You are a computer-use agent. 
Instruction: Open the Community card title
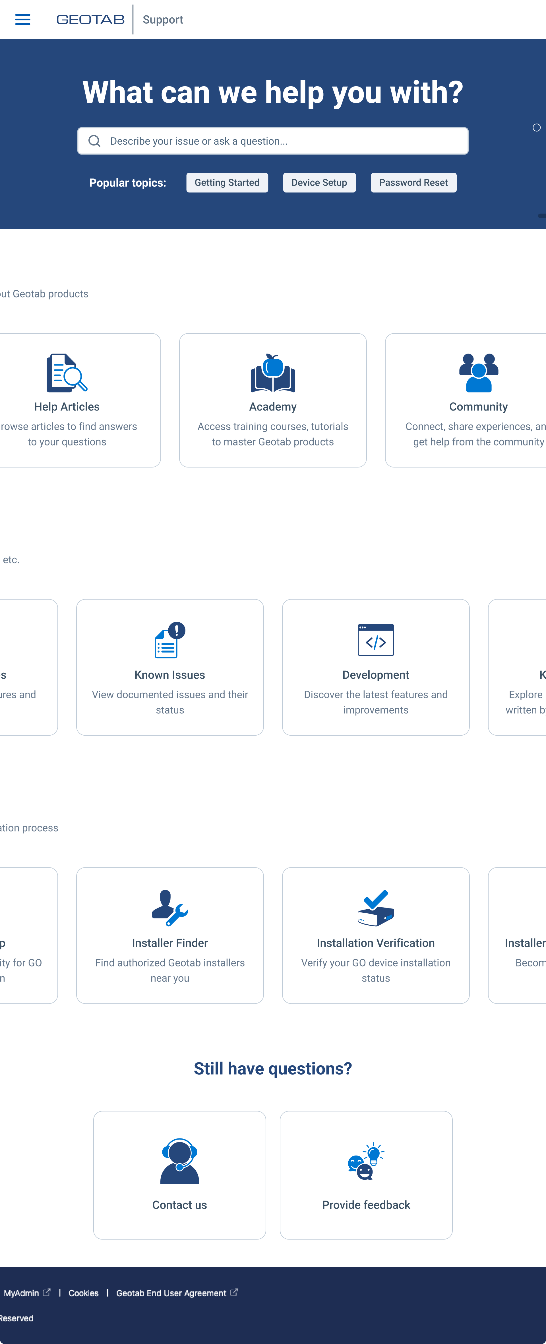479,407
